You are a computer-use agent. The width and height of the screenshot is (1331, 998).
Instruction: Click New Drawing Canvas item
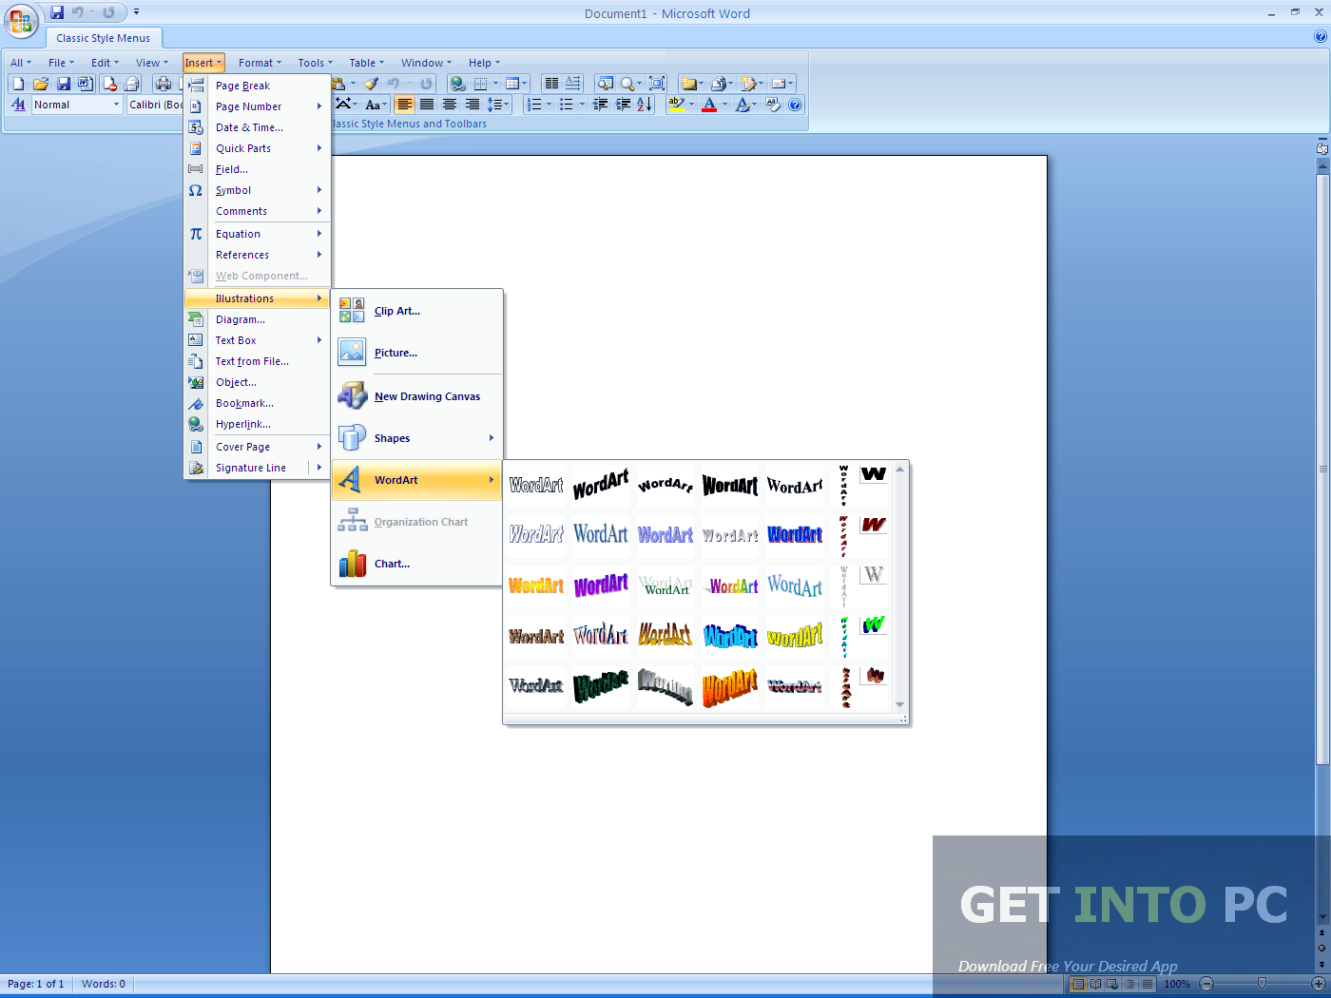tap(416, 396)
